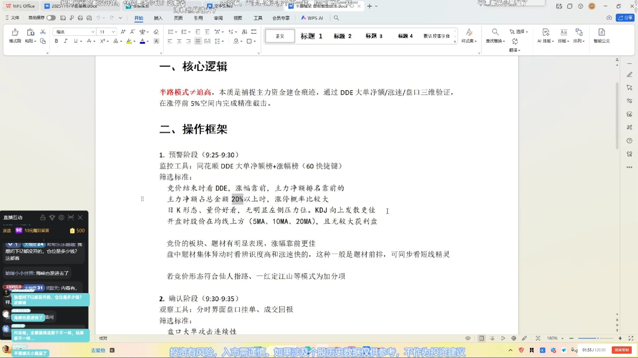Toggle italic formatting
The width and height of the screenshot is (638, 358).
click(x=65, y=41)
